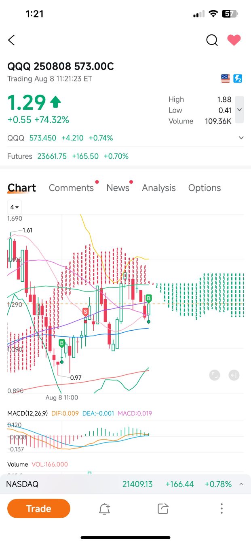Image resolution: width=251 pixels, height=544 pixels.
Task: Tap the share icon in bottom bar
Action: pyautogui.click(x=163, y=509)
